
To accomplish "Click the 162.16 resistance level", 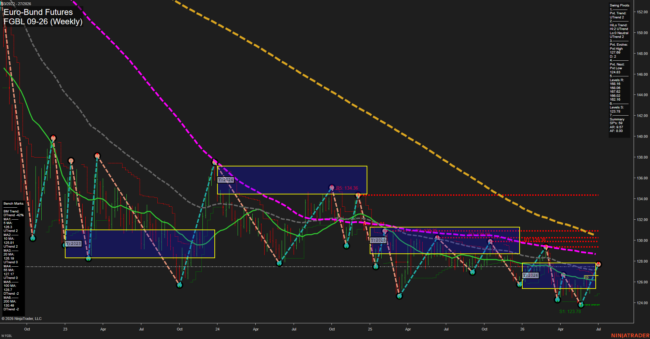I will click(x=615, y=100).
